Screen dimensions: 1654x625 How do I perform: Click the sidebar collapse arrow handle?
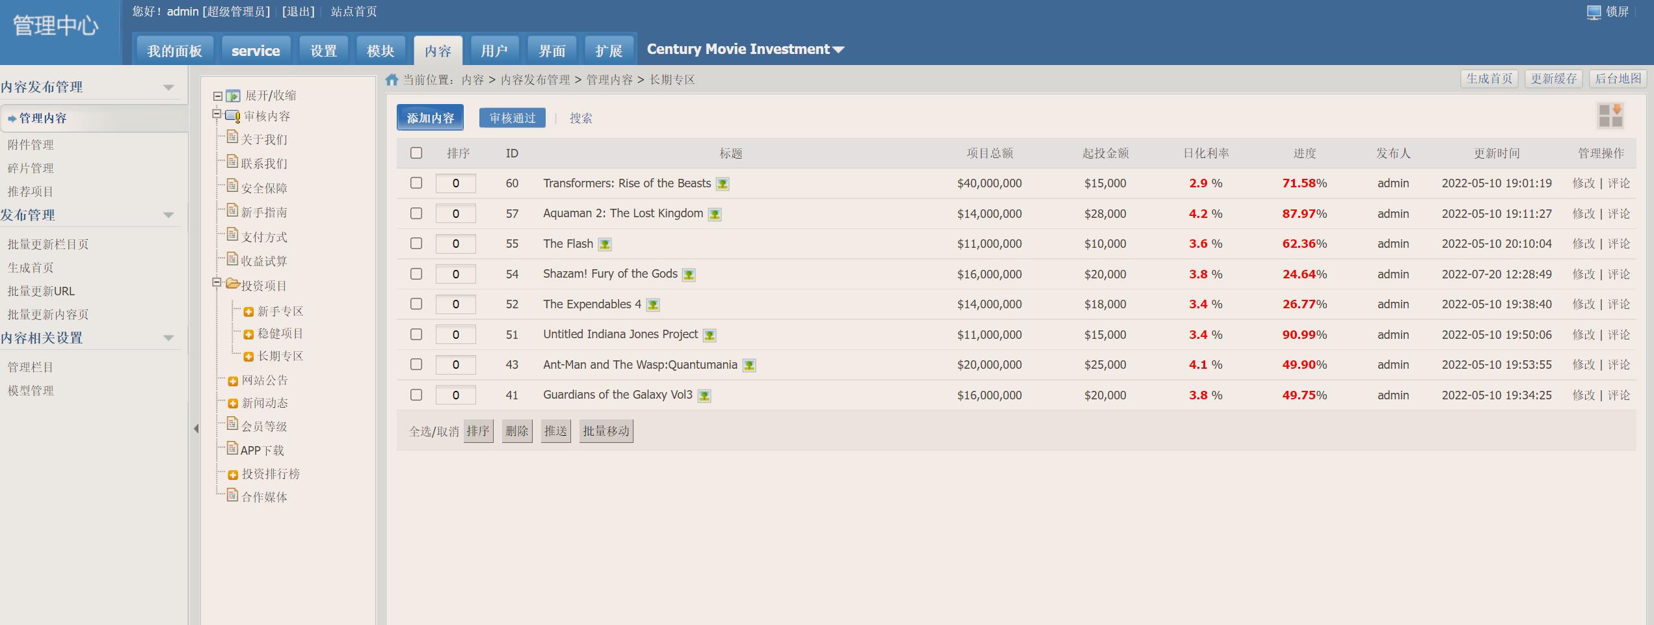coord(196,429)
